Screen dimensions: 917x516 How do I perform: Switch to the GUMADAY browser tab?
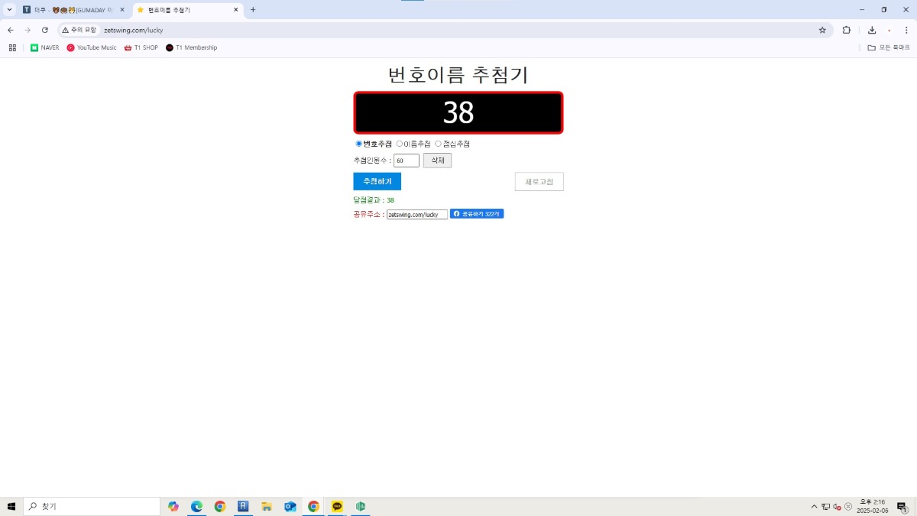[73, 10]
